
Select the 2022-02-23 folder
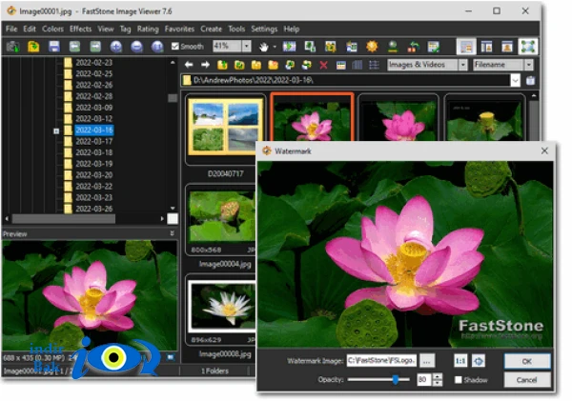tap(93, 62)
